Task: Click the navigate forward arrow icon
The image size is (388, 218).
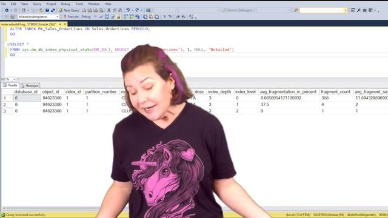Action: tap(16, 10)
